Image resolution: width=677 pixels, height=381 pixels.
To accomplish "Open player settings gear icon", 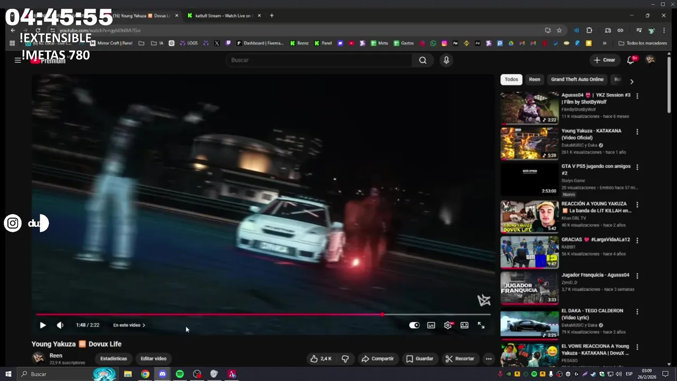I will pos(448,325).
